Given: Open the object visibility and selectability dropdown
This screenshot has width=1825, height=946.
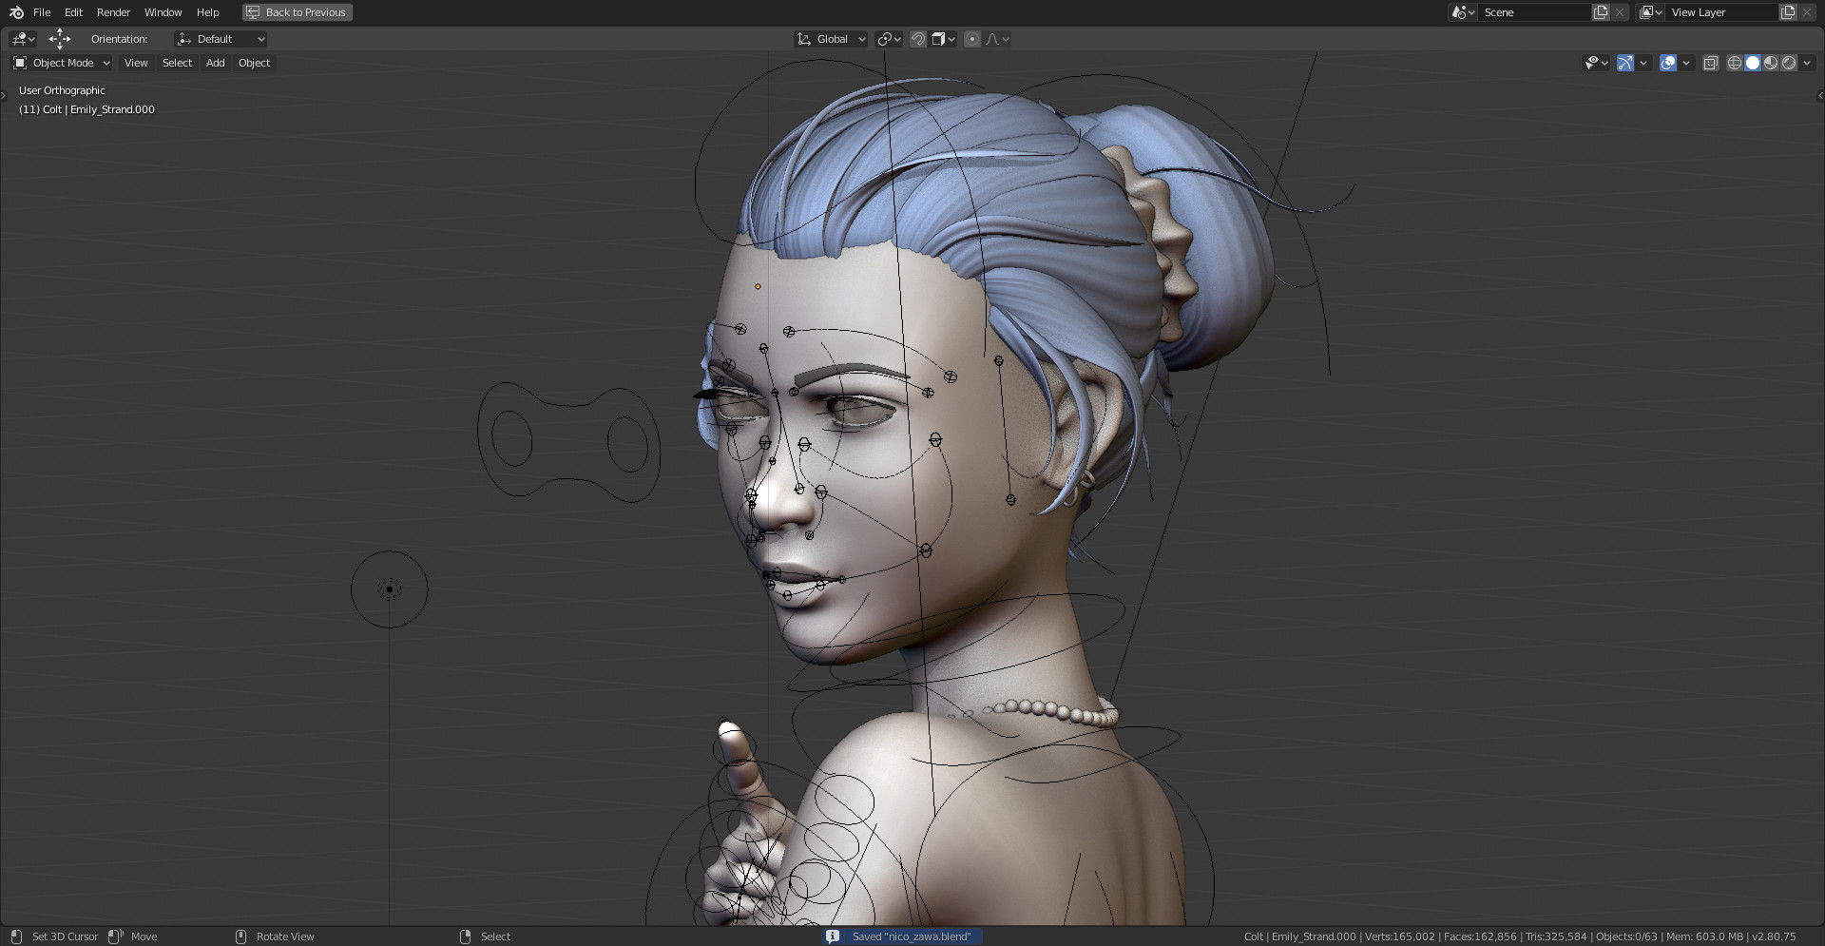Looking at the screenshot, I should coord(1596,63).
